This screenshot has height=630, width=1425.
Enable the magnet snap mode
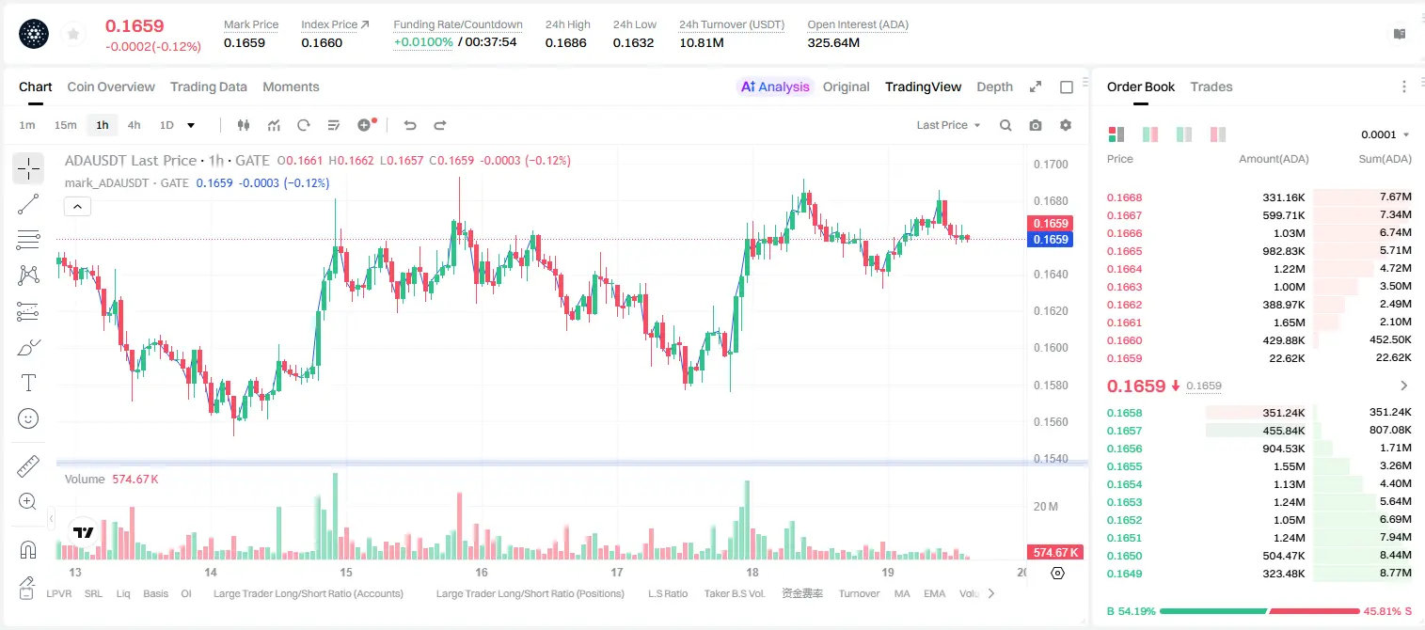(x=28, y=549)
